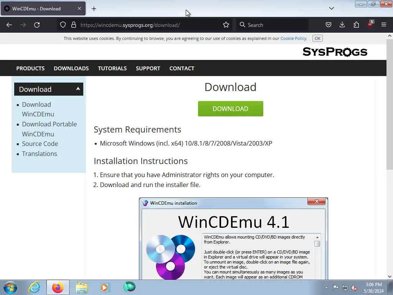Open Download Portable WinCDEmu link
This screenshot has width=393, height=295.
50,129
